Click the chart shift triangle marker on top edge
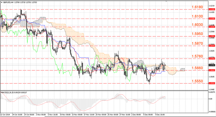The height and width of the screenshot is (117, 216). [166, 1]
